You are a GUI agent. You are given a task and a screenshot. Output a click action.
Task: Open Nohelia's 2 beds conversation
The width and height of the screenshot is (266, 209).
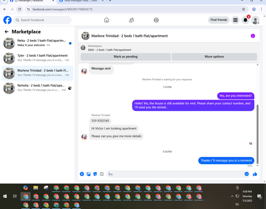tap(37, 88)
